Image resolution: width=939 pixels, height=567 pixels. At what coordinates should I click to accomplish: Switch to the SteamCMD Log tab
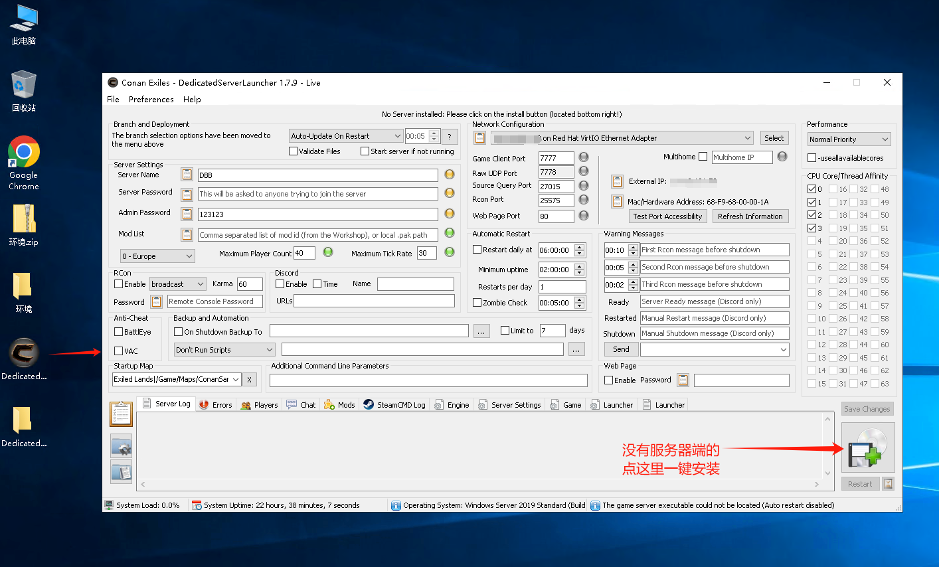(394, 405)
